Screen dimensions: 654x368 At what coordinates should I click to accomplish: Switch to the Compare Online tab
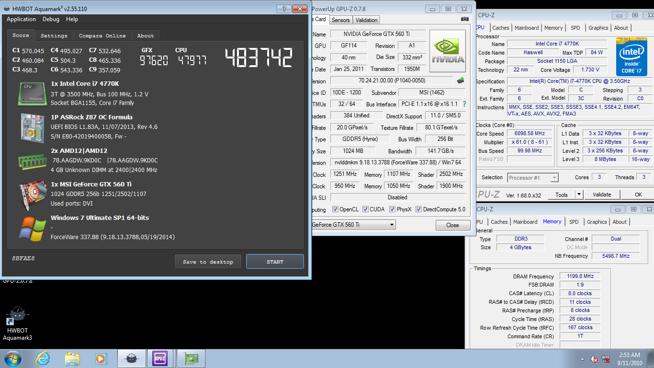click(x=102, y=36)
